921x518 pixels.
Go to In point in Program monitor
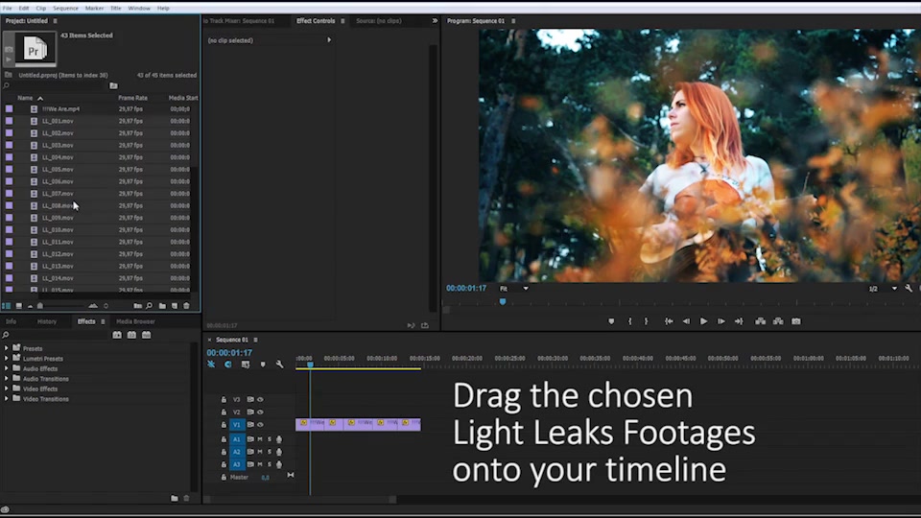[669, 321]
